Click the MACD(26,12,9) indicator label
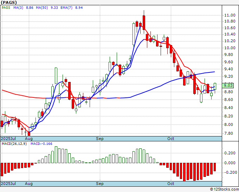The image size is (239, 192). 14,144
